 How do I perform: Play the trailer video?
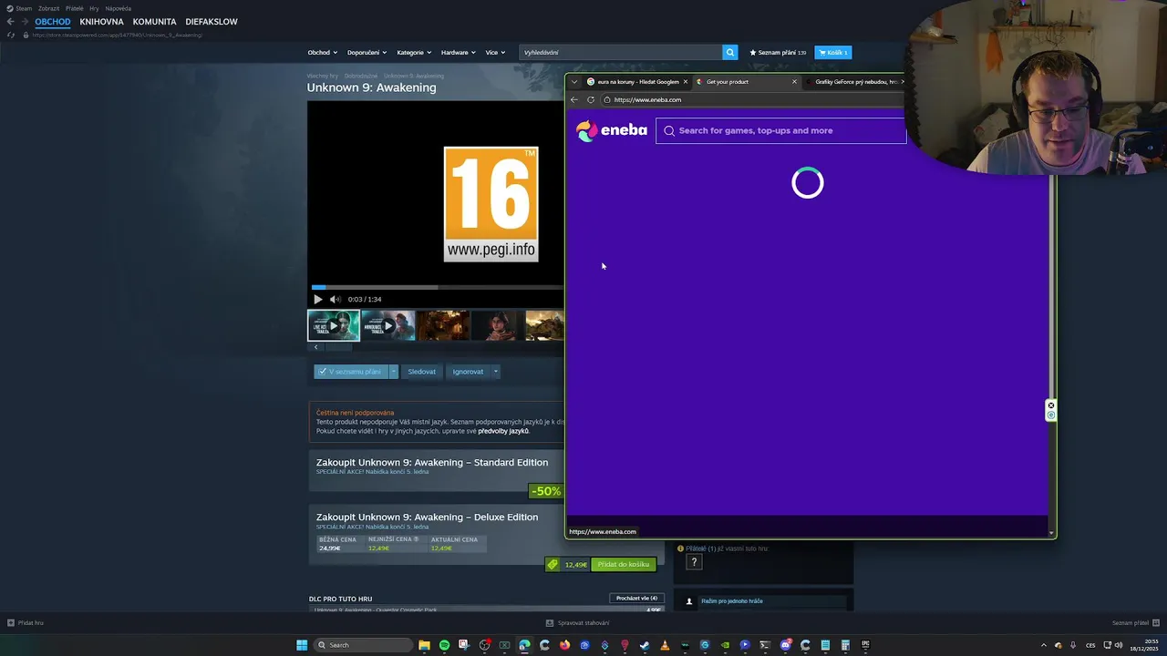pos(317,299)
